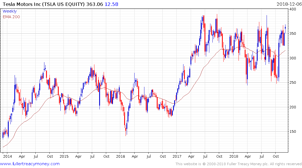Select the 363.06 last price value
The height and width of the screenshot is (168, 302).
[95, 4]
